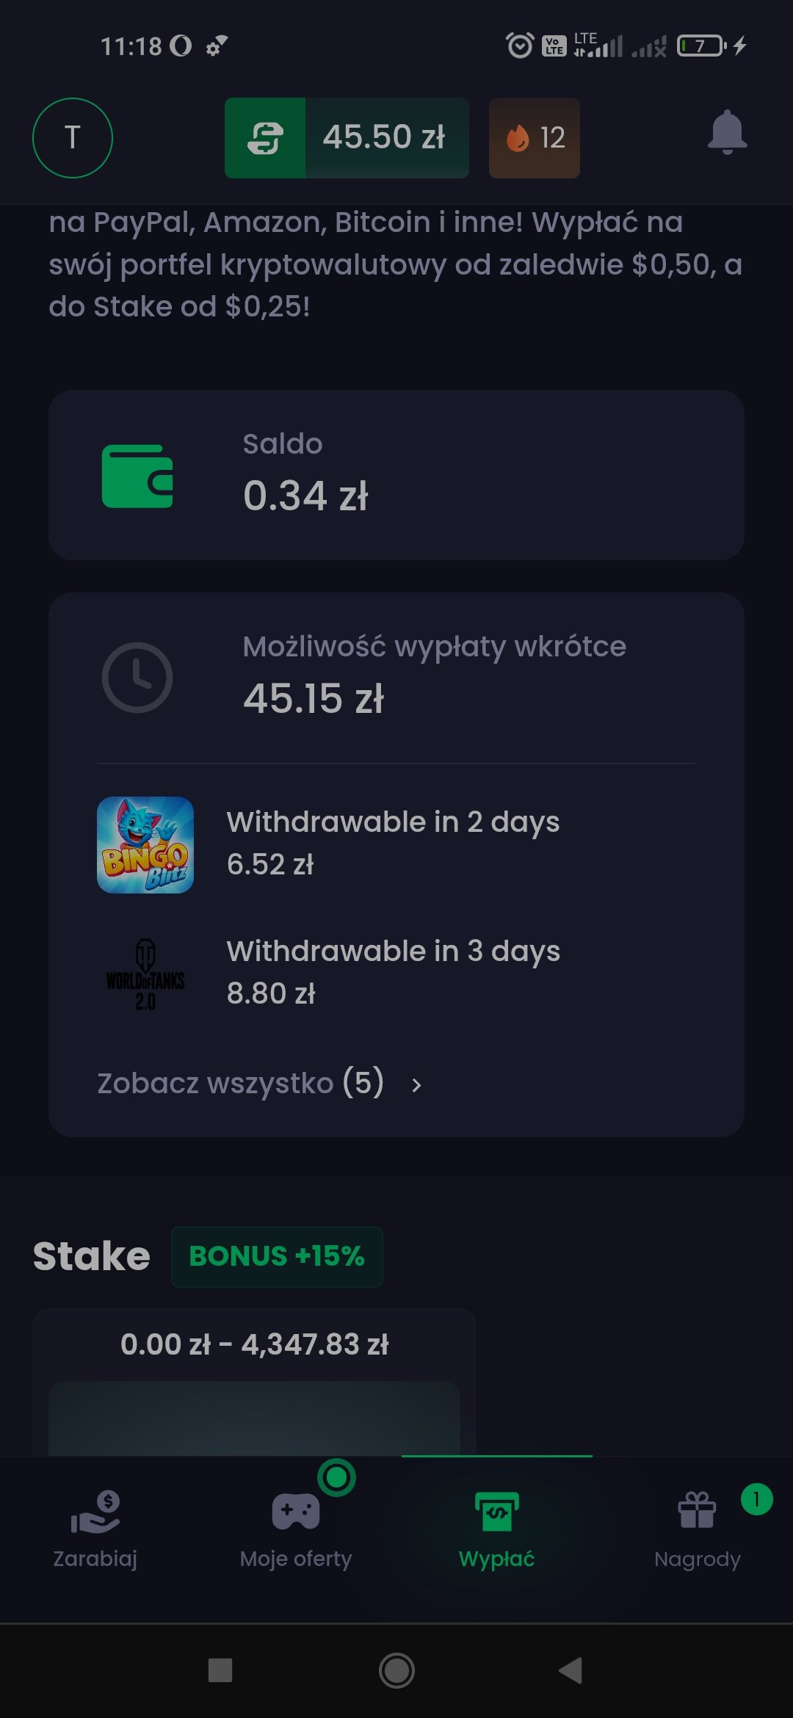The height and width of the screenshot is (1718, 793).
Task: Tap the green currency exchange icon
Action: click(265, 138)
